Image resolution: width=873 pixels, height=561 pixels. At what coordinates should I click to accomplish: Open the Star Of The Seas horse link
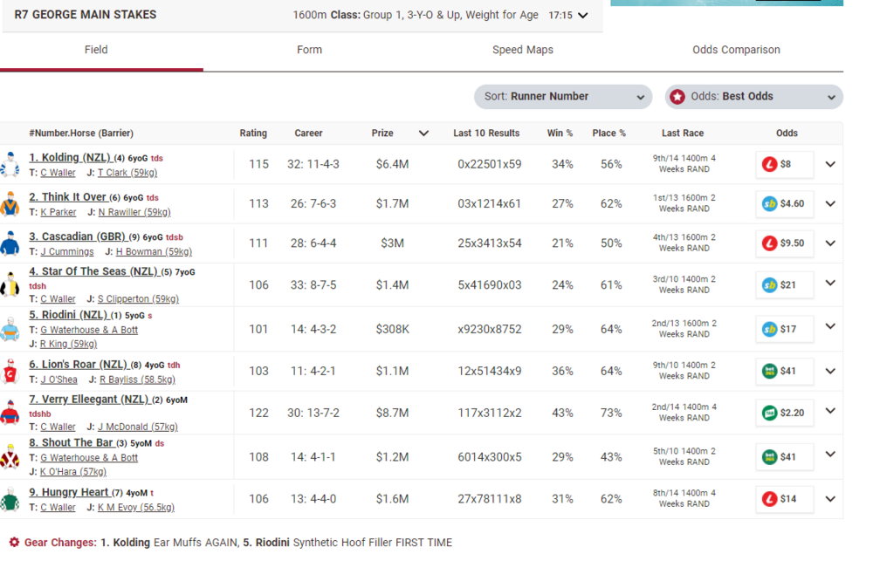(93, 272)
